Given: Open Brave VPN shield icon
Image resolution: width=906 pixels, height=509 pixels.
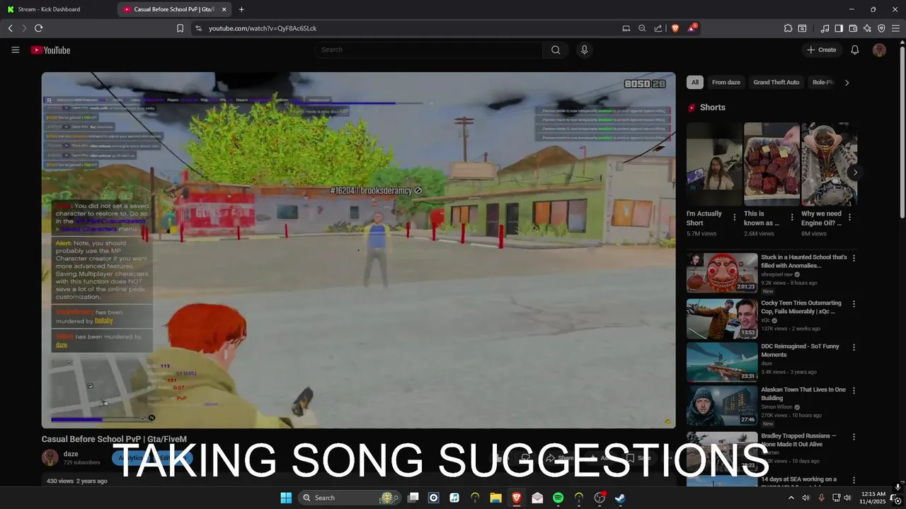Looking at the screenshot, I should [x=881, y=28].
